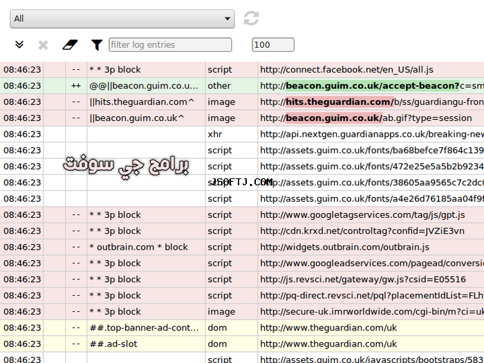Click the '* outbrain.com * block' filter
484x363 pixels.
[138, 248]
